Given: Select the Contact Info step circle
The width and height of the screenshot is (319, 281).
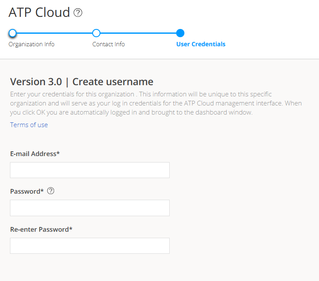Looking at the screenshot, I should [x=97, y=33].
